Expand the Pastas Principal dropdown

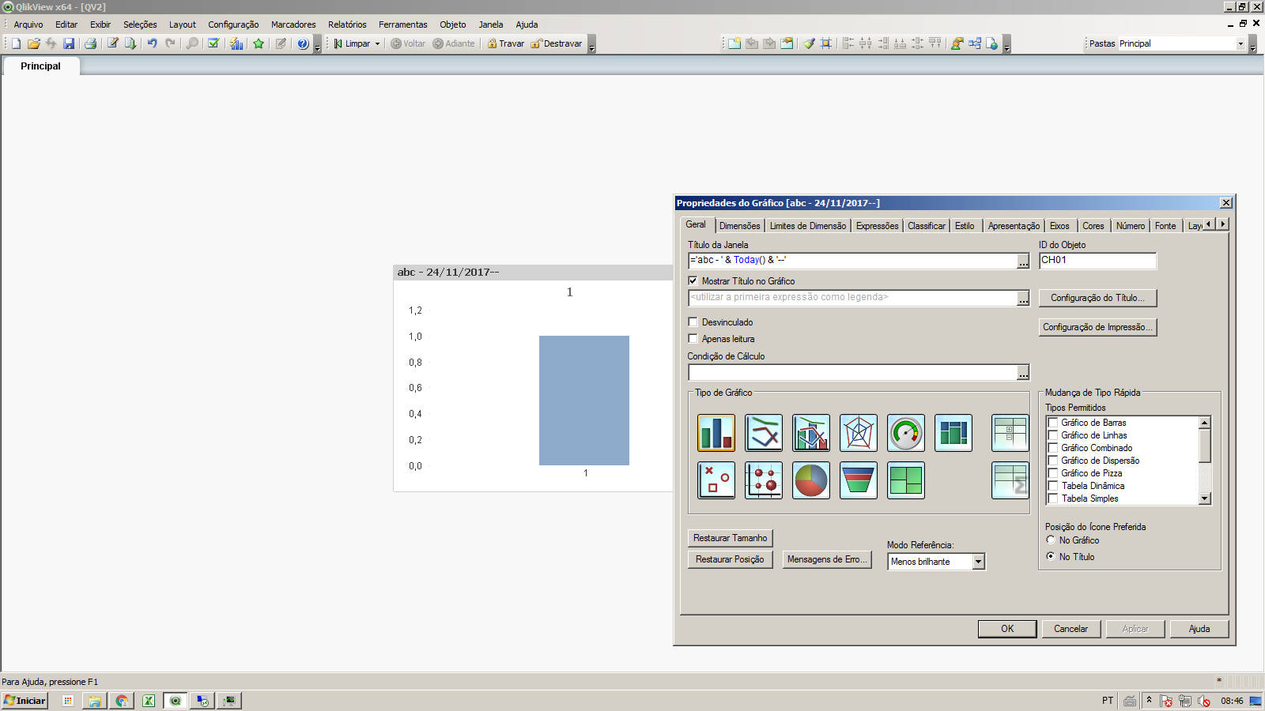pos(1240,44)
